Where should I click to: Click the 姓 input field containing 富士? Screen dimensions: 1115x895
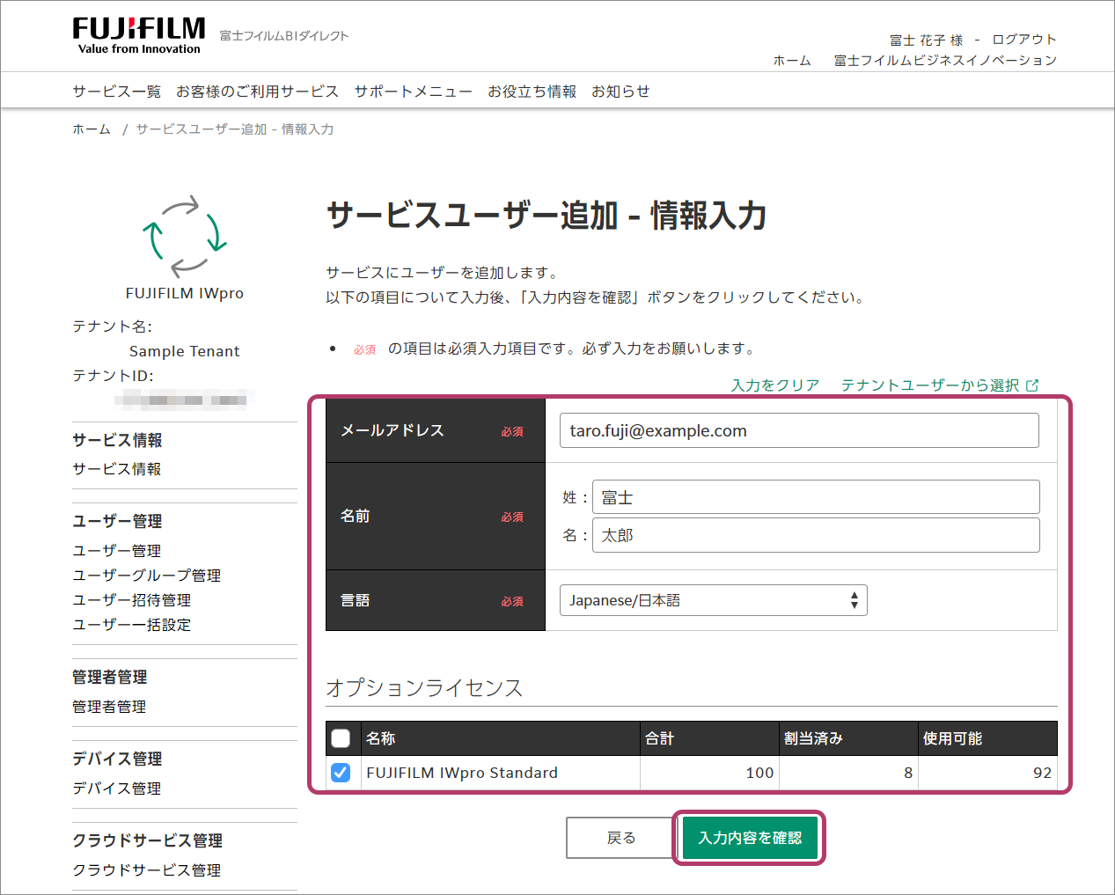816,497
